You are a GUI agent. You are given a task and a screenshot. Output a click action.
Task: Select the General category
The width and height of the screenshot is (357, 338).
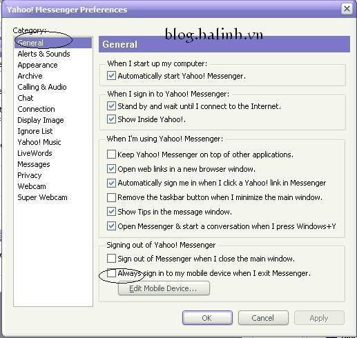(x=53, y=43)
